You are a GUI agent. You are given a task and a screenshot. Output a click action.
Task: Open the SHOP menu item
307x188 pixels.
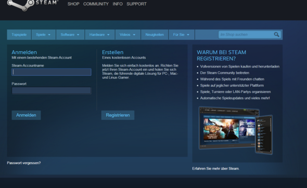tap(73, 4)
